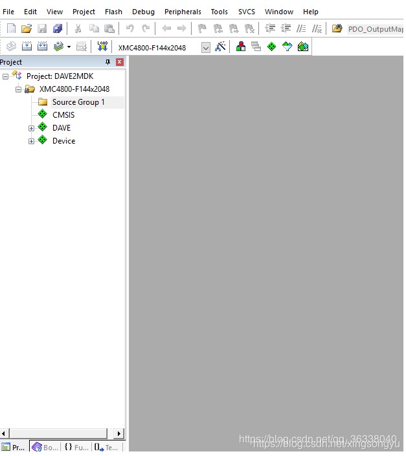Screen dimensions: 406x456
Task: Rebuild all target files
Action: coord(43,47)
